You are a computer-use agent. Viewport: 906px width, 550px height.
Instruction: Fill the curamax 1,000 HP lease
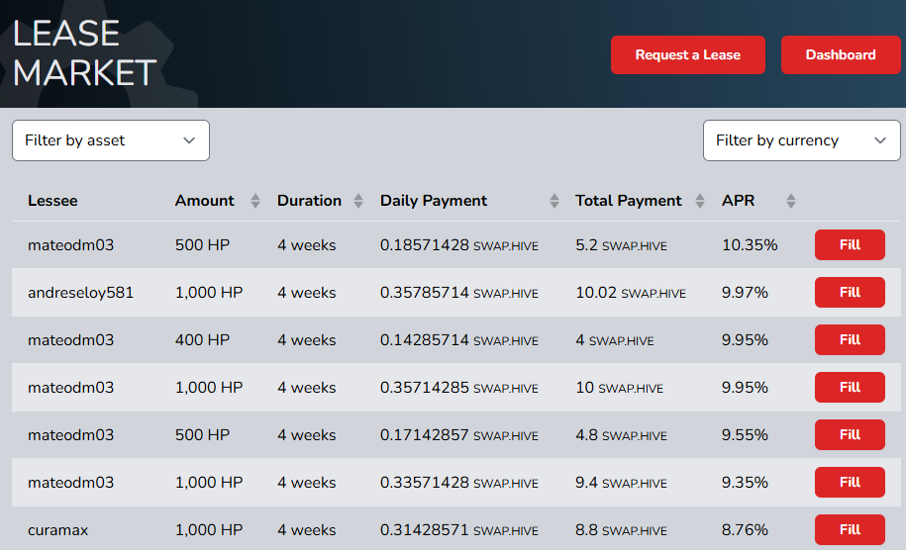click(850, 529)
